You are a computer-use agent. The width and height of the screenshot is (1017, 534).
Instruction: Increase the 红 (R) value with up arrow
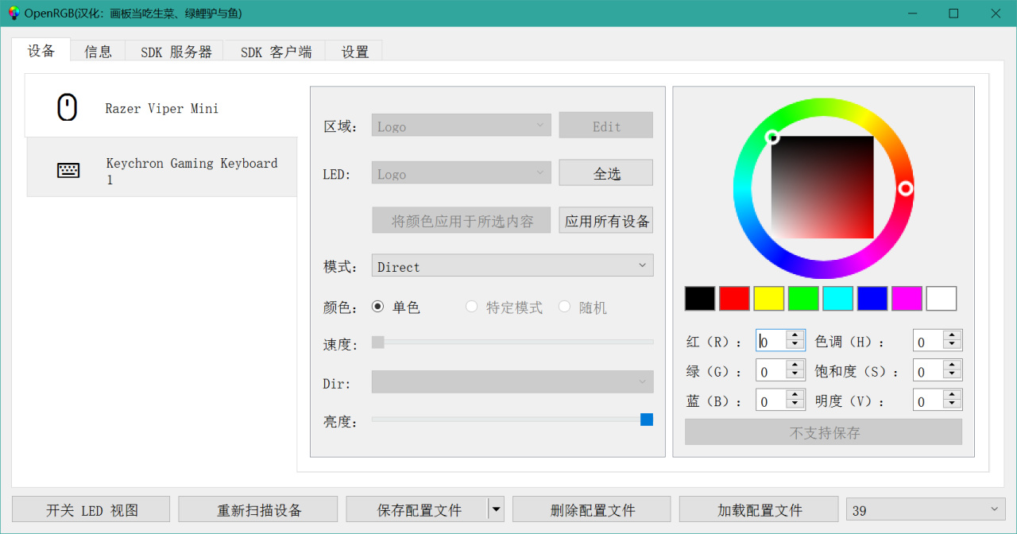click(x=795, y=335)
